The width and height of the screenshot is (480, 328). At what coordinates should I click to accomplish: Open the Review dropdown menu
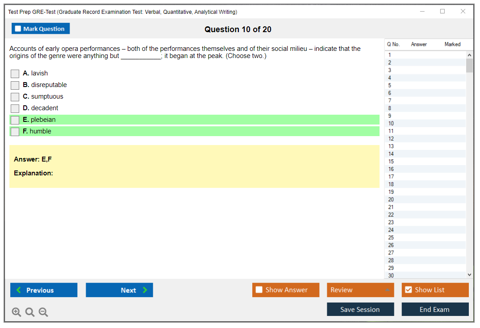[360, 290]
